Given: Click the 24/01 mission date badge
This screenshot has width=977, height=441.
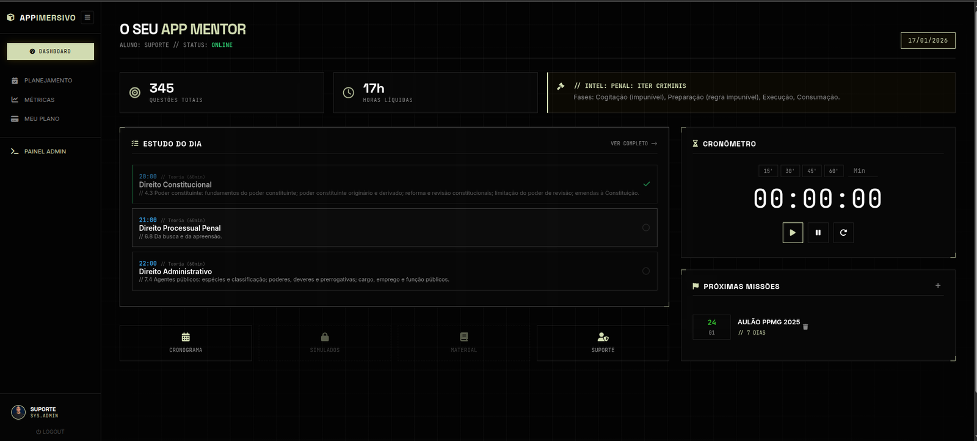Looking at the screenshot, I should click(x=711, y=327).
